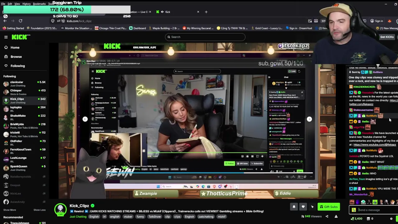Open Bookmarks menu in menu bar
This screenshot has width=398, height=224.
[39, 4]
